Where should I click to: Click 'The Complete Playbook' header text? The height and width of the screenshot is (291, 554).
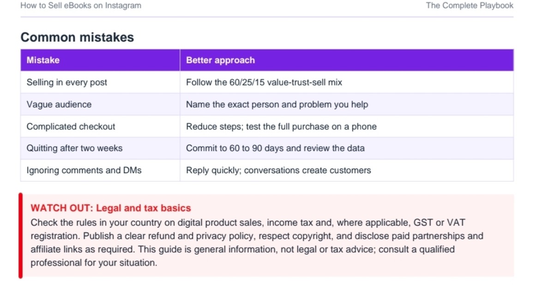click(x=470, y=6)
